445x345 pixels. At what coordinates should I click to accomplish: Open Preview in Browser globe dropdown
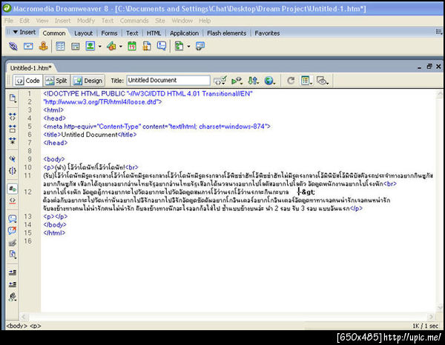(x=270, y=81)
